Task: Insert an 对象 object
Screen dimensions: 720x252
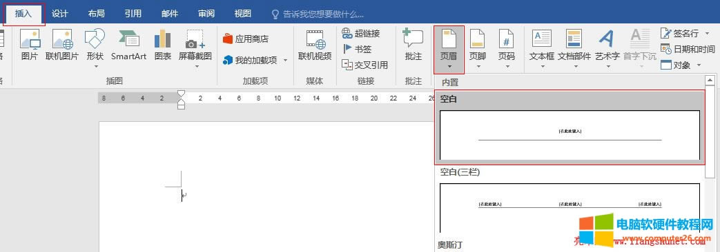Action: 675,65
